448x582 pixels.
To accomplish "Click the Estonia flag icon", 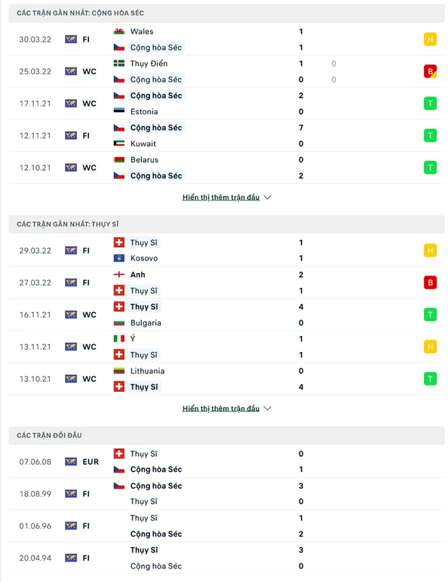I will (119, 112).
